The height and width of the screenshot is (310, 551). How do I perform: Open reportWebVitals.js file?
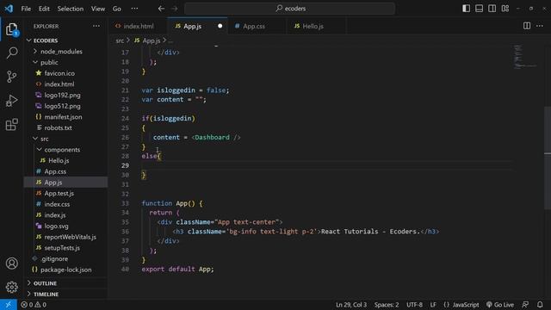tap(70, 237)
